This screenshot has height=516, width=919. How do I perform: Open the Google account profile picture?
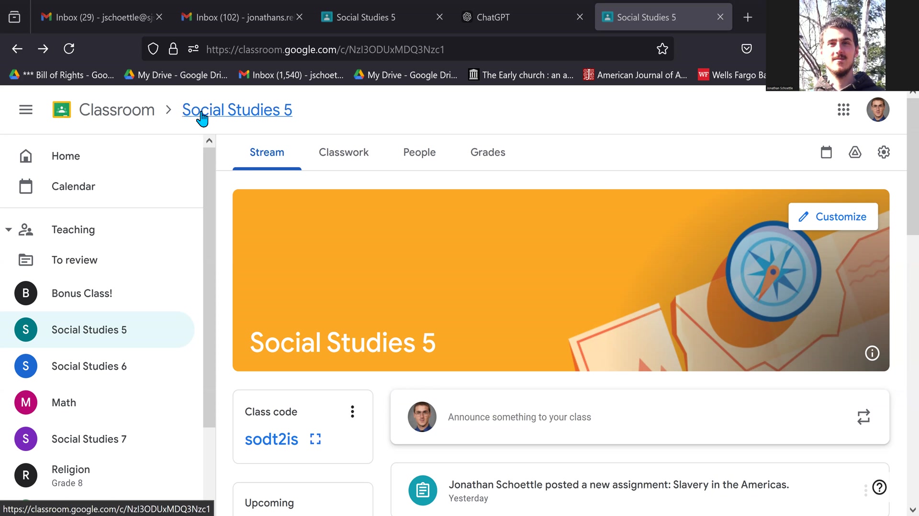pos(878,110)
